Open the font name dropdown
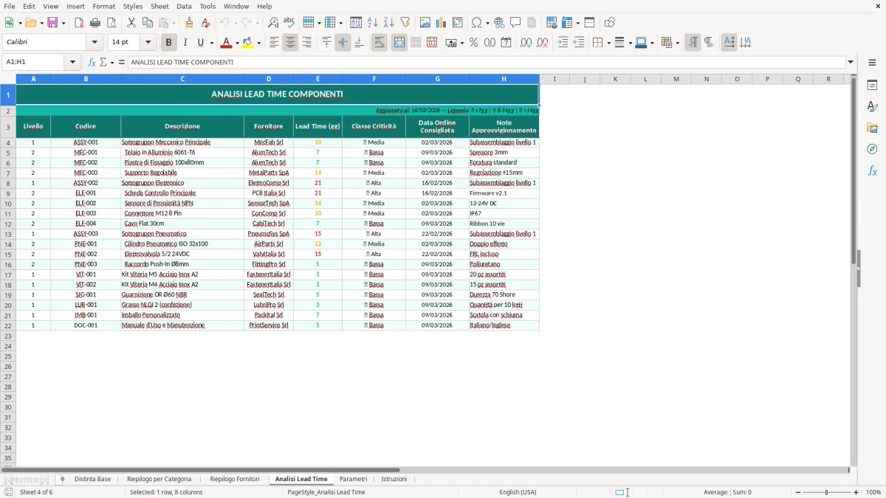Image resolution: width=886 pixels, height=498 pixels. click(x=95, y=43)
